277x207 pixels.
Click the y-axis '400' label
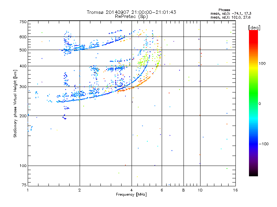pos(23,66)
